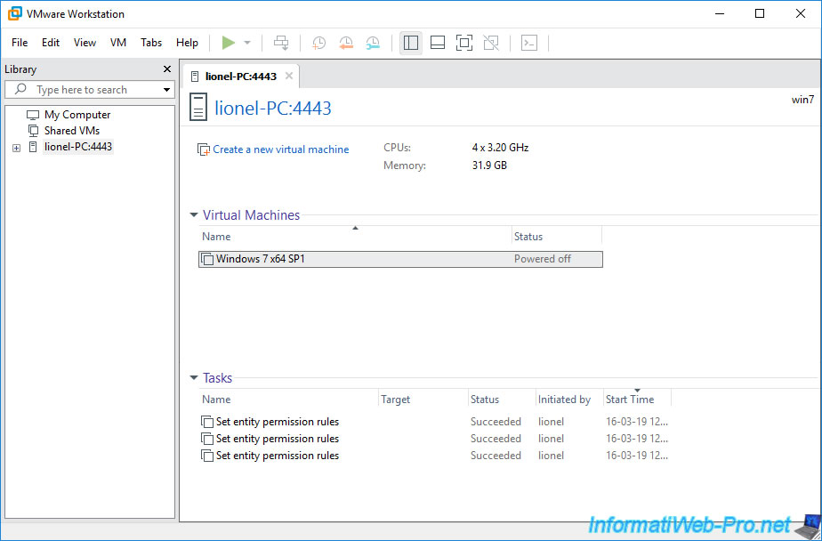This screenshot has width=822, height=541.
Task: Toggle the Show Library sidebar icon
Action: point(411,43)
